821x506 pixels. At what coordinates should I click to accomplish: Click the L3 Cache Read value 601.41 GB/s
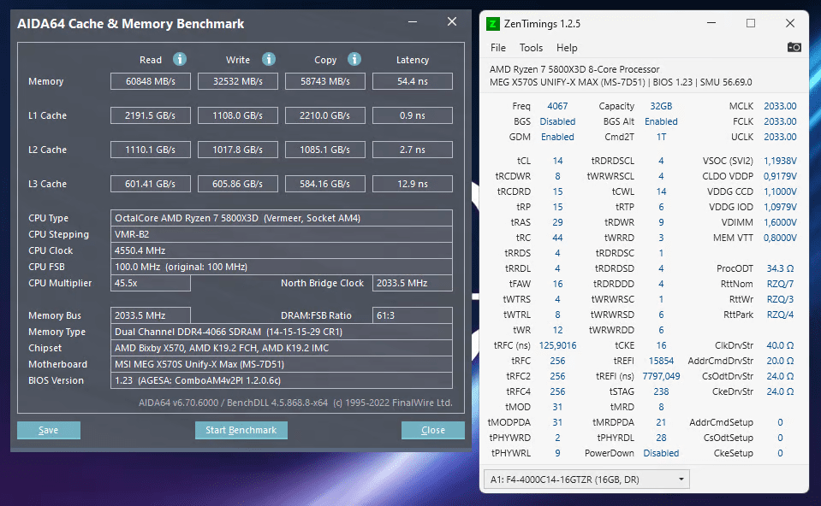coord(151,184)
